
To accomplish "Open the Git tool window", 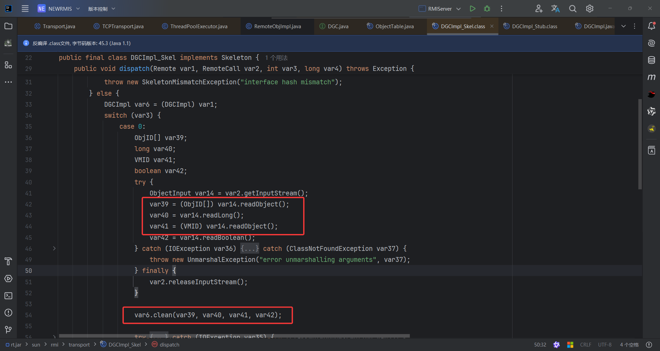I will pyautogui.click(x=8, y=330).
